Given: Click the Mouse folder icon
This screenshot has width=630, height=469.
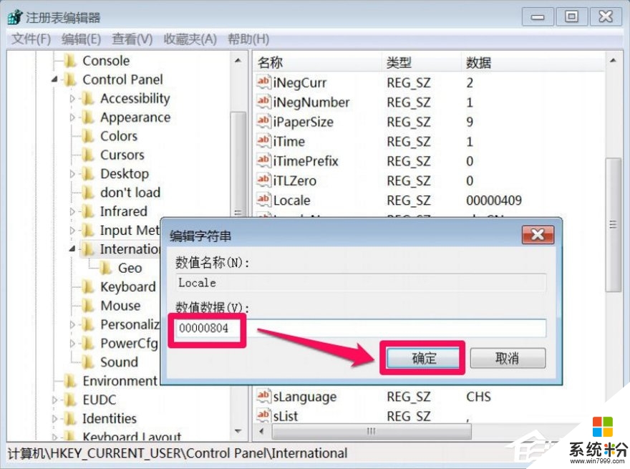Looking at the screenshot, I should 88,306.
